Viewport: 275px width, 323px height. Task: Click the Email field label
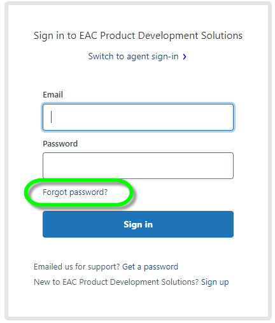[x=53, y=95]
